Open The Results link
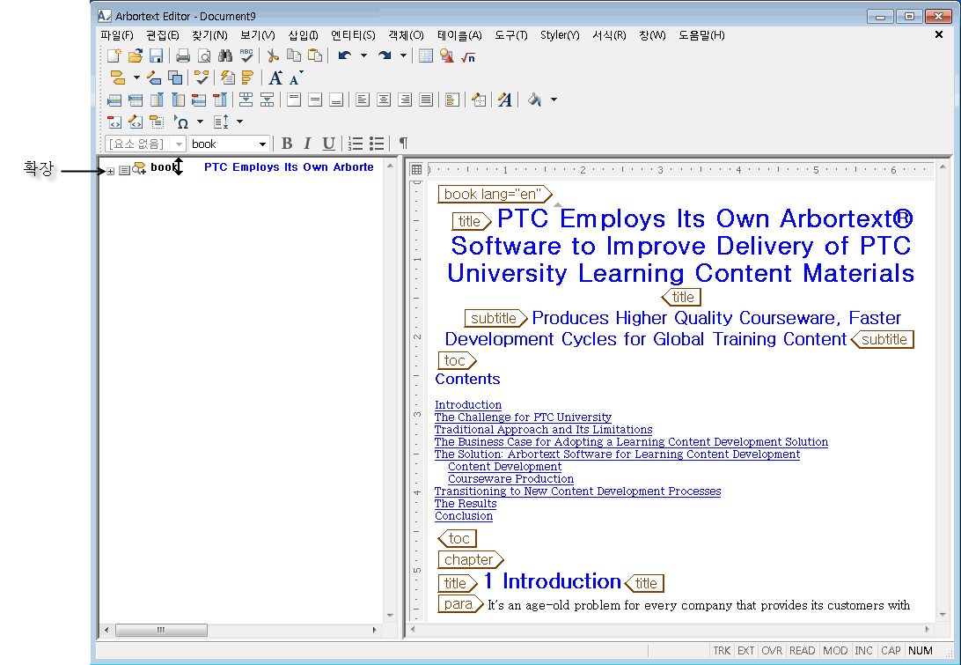The image size is (961, 665). 466,504
